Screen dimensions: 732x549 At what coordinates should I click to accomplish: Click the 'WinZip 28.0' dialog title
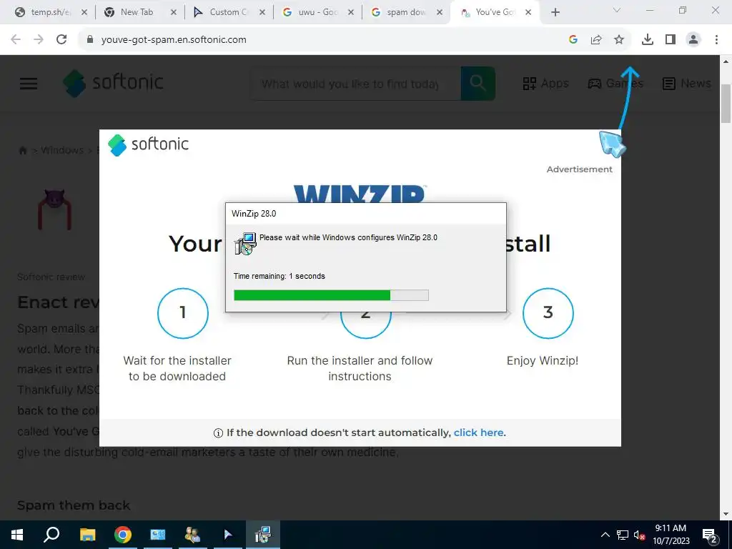[254, 214]
